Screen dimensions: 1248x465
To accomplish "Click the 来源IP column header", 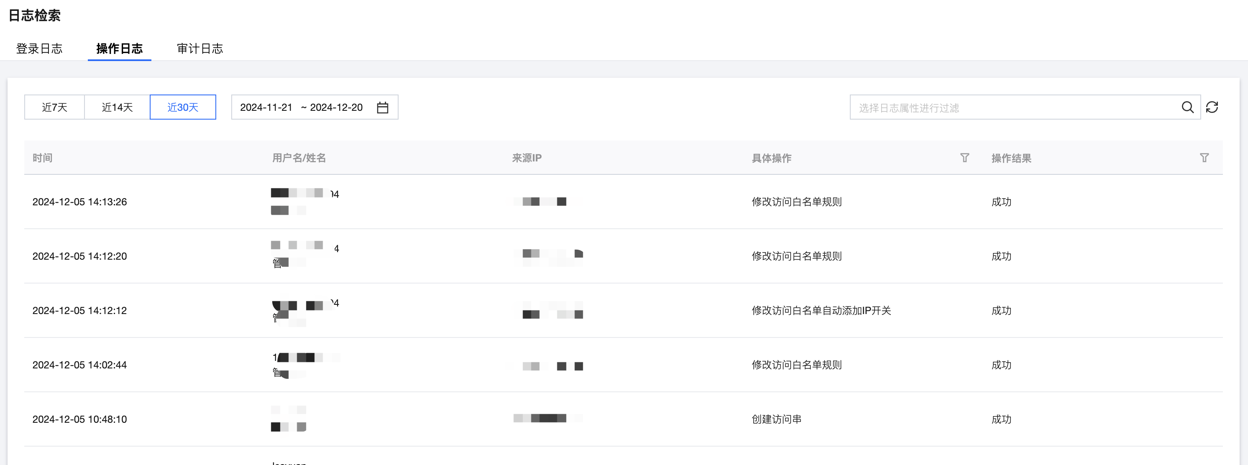I will (527, 158).
